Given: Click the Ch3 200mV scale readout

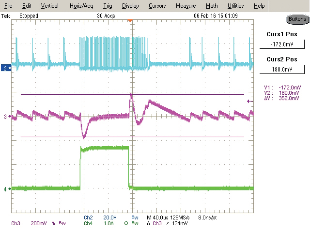Looking at the screenshot, I should click(x=29, y=223).
